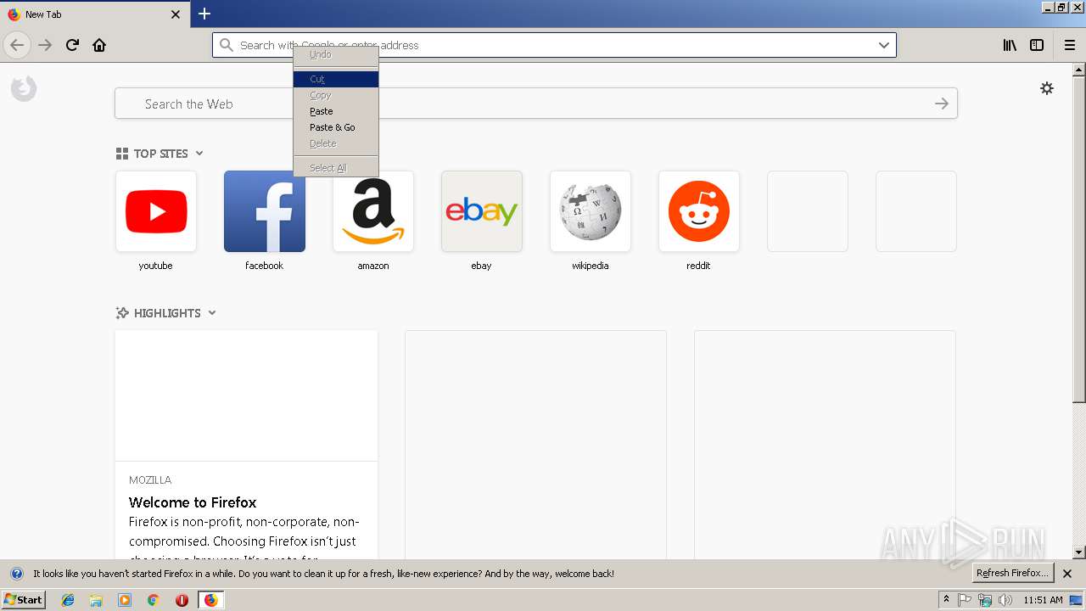Choose Paste in the context menu
Viewport: 1086px width, 611px height.
pos(336,111)
